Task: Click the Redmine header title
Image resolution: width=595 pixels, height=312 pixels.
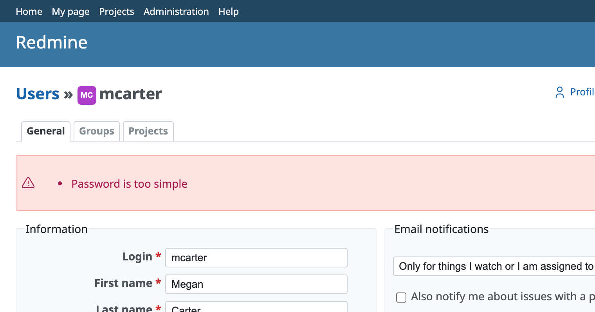Action: (52, 42)
